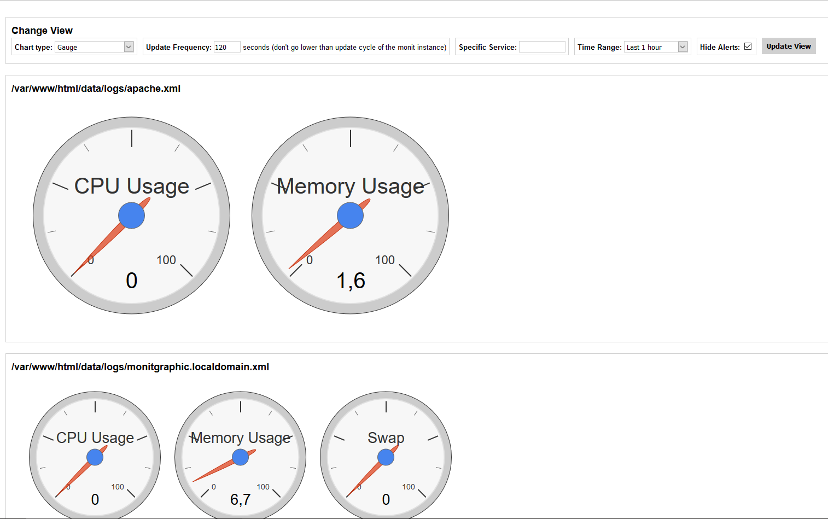Select the localdomain Memory Usage gauge

pos(240,457)
